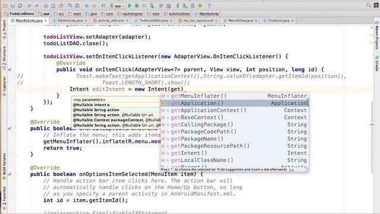Close the MyListView.java tab

tap(256, 21)
